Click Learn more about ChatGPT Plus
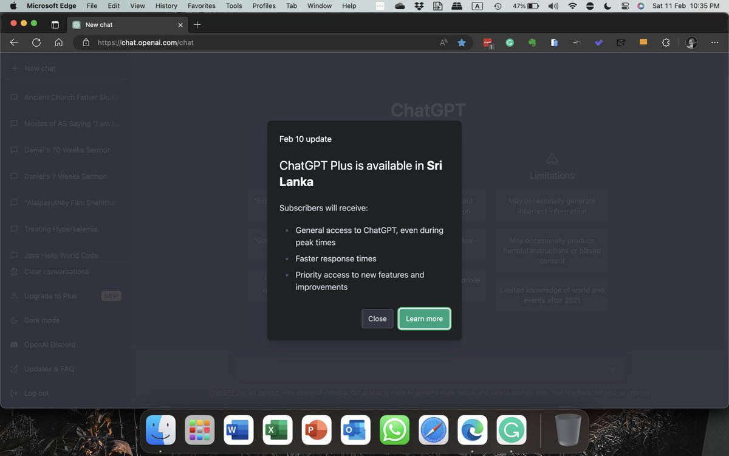Viewport: 729px width, 456px height. click(424, 319)
